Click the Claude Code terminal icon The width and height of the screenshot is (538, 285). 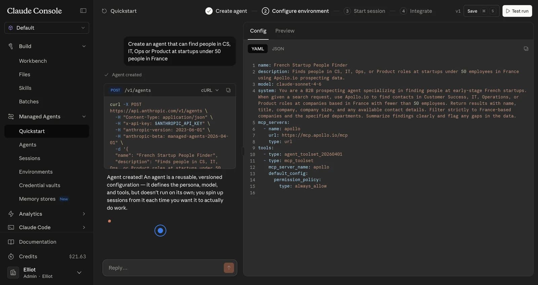tap(11, 227)
